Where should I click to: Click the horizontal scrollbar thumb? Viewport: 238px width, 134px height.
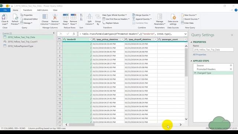pyautogui.click(x=82, y=125)
